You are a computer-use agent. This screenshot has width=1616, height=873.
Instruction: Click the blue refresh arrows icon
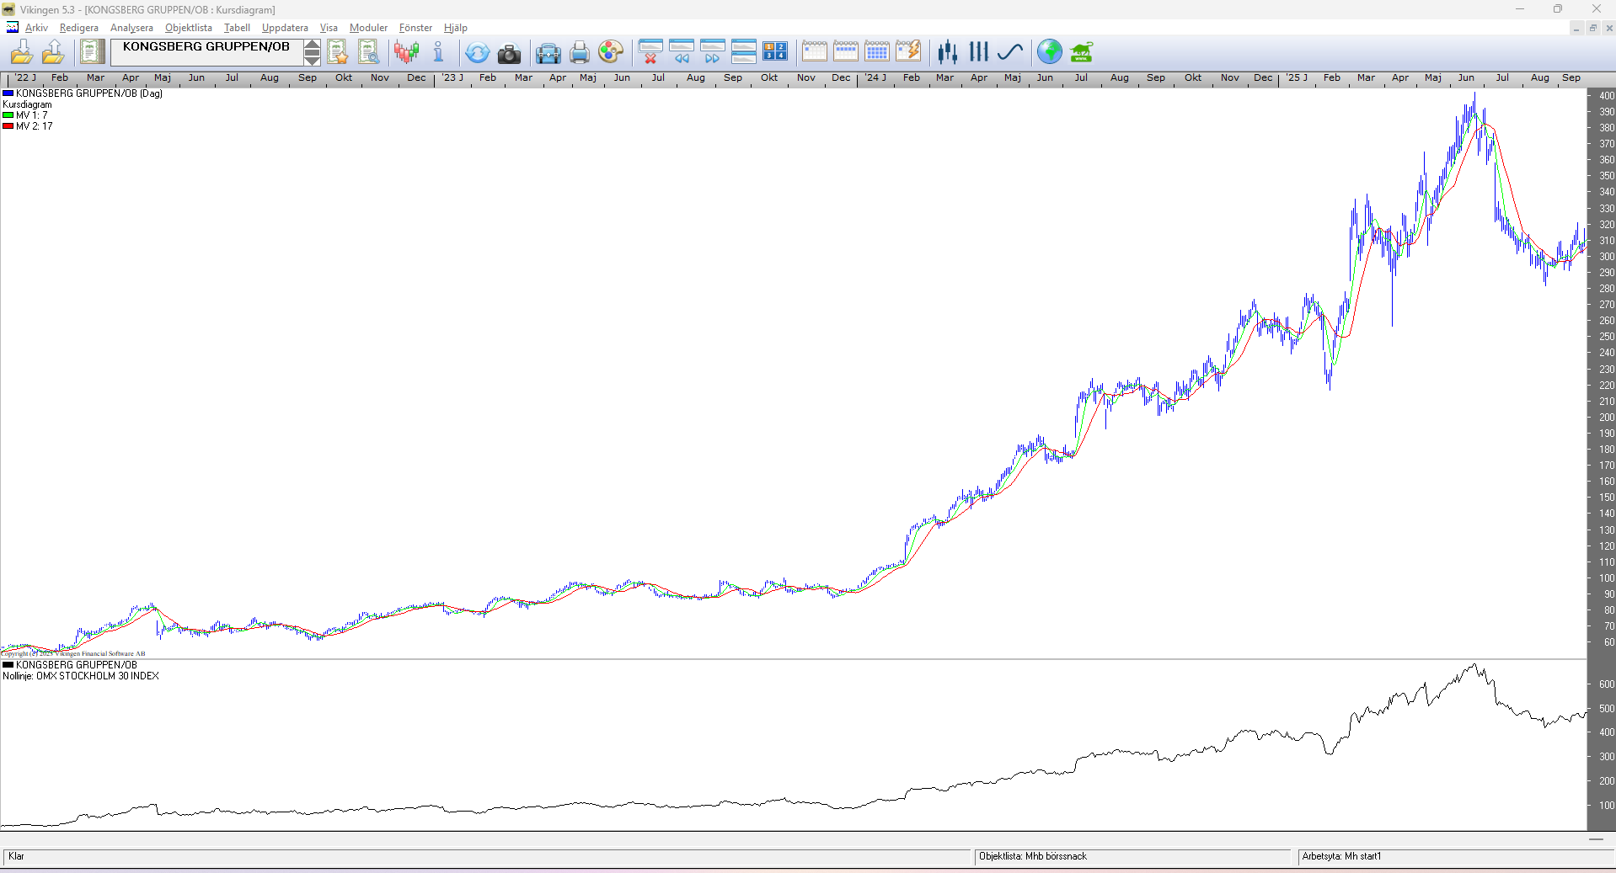[477, 52]
